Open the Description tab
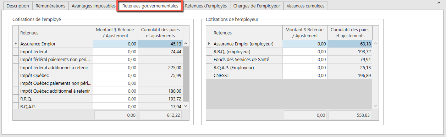Viewport: 446px width, 137px height. pos(18,6)
